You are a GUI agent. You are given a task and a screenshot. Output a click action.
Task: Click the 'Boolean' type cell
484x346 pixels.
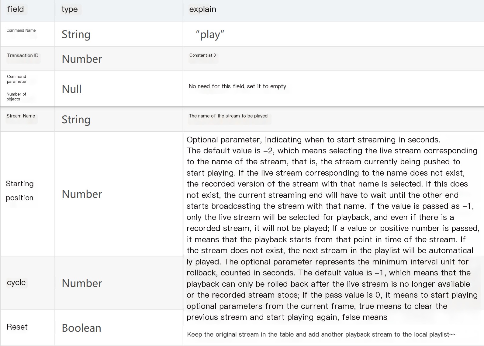(x=81, y=328)
